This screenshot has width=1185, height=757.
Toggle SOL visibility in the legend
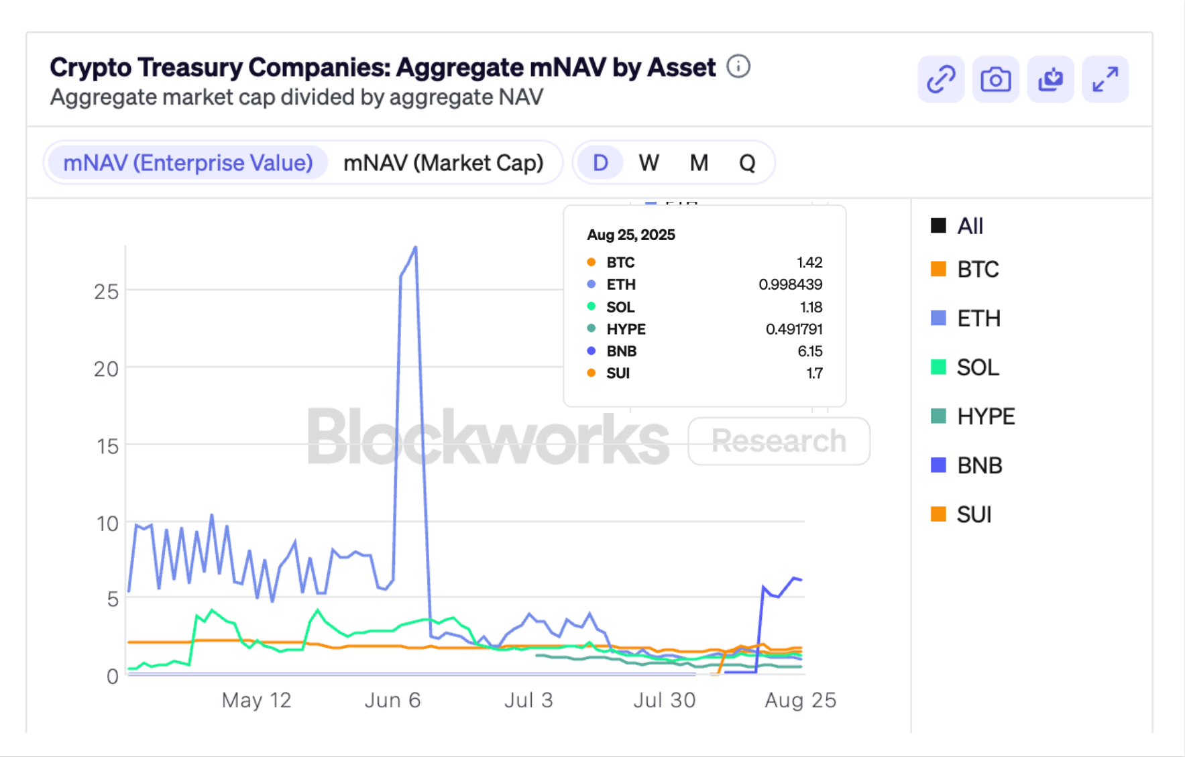975,367
